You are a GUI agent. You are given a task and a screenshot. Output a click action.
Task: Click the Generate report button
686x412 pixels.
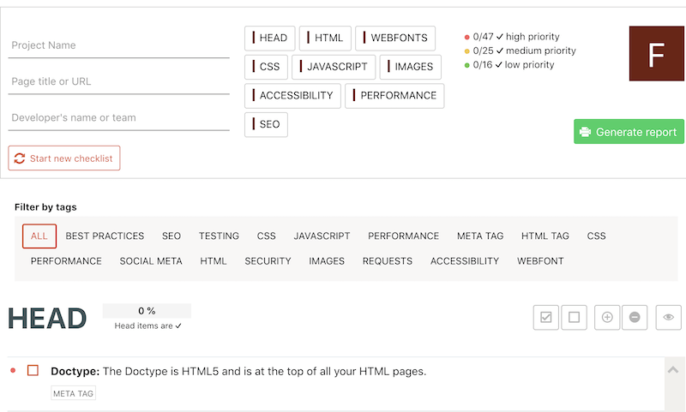[x=629, y=132]
